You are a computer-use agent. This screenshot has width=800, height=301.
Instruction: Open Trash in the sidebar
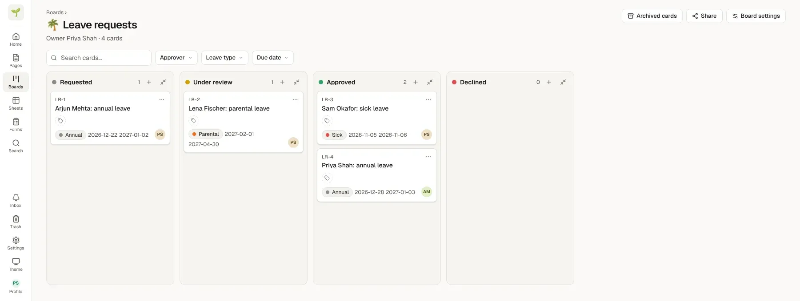coord(16,222)
